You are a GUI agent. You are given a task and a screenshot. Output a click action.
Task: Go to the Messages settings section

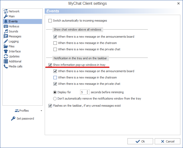(x=15, y=36)
